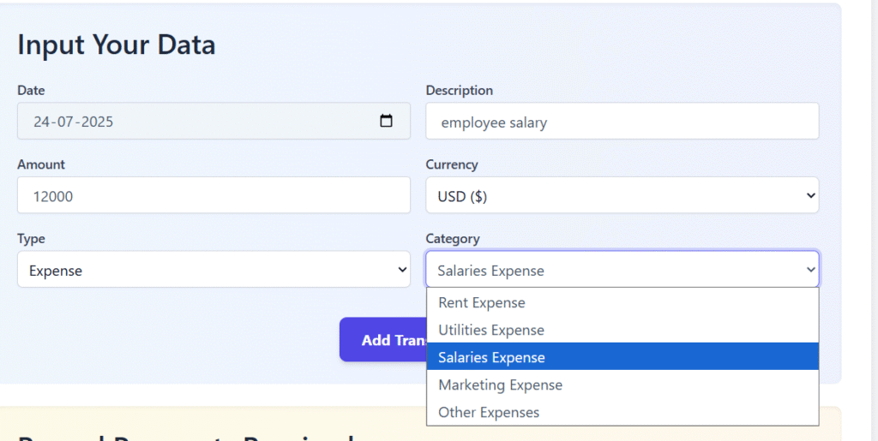The image size is (878, 441).
Task: Click the Category field label
Action: [x=453, y=239]
